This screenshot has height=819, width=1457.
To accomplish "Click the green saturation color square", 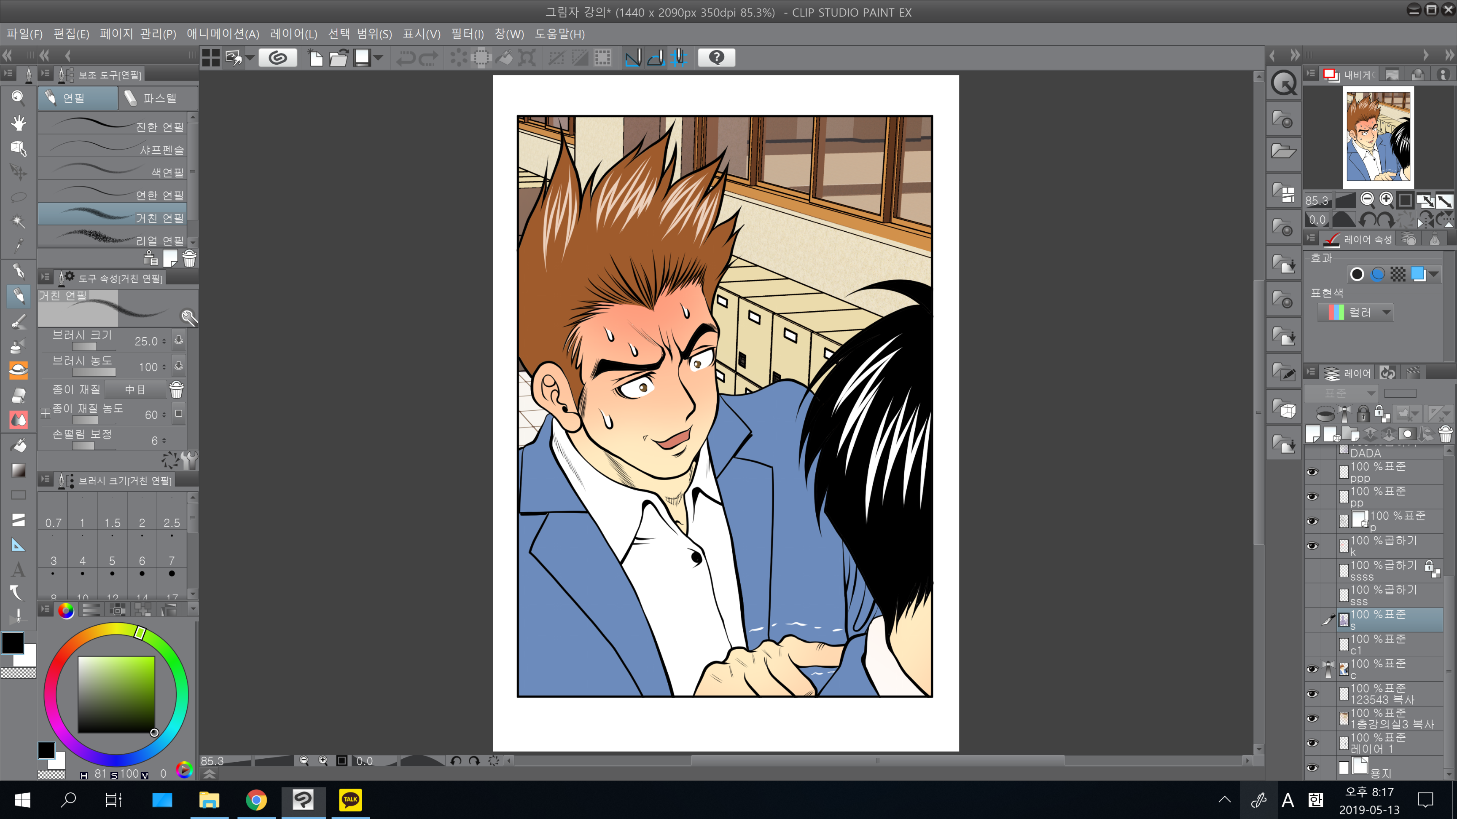I will click(116, 694).
